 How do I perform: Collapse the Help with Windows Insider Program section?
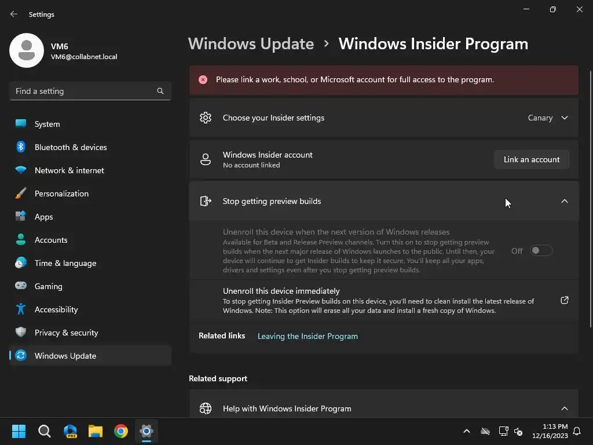click(564, 408)
